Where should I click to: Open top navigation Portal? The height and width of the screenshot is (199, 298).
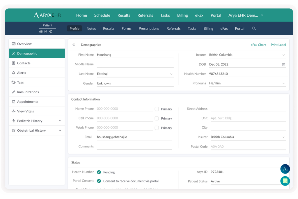point(216,15)
